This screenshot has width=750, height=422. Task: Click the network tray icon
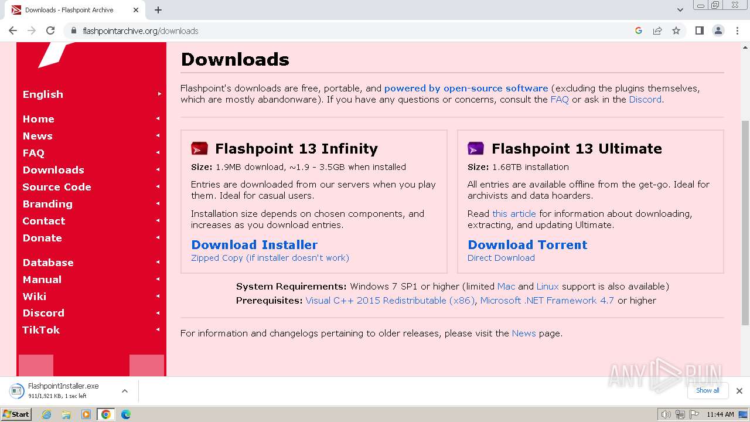(680, 414)
